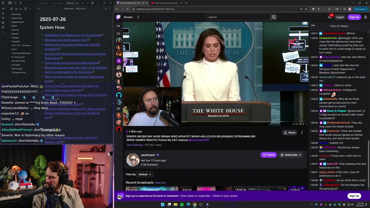Viewport: 370px width, 208px height.
Task: Click the twitch.tv address bar
Action: click(217, 9)
